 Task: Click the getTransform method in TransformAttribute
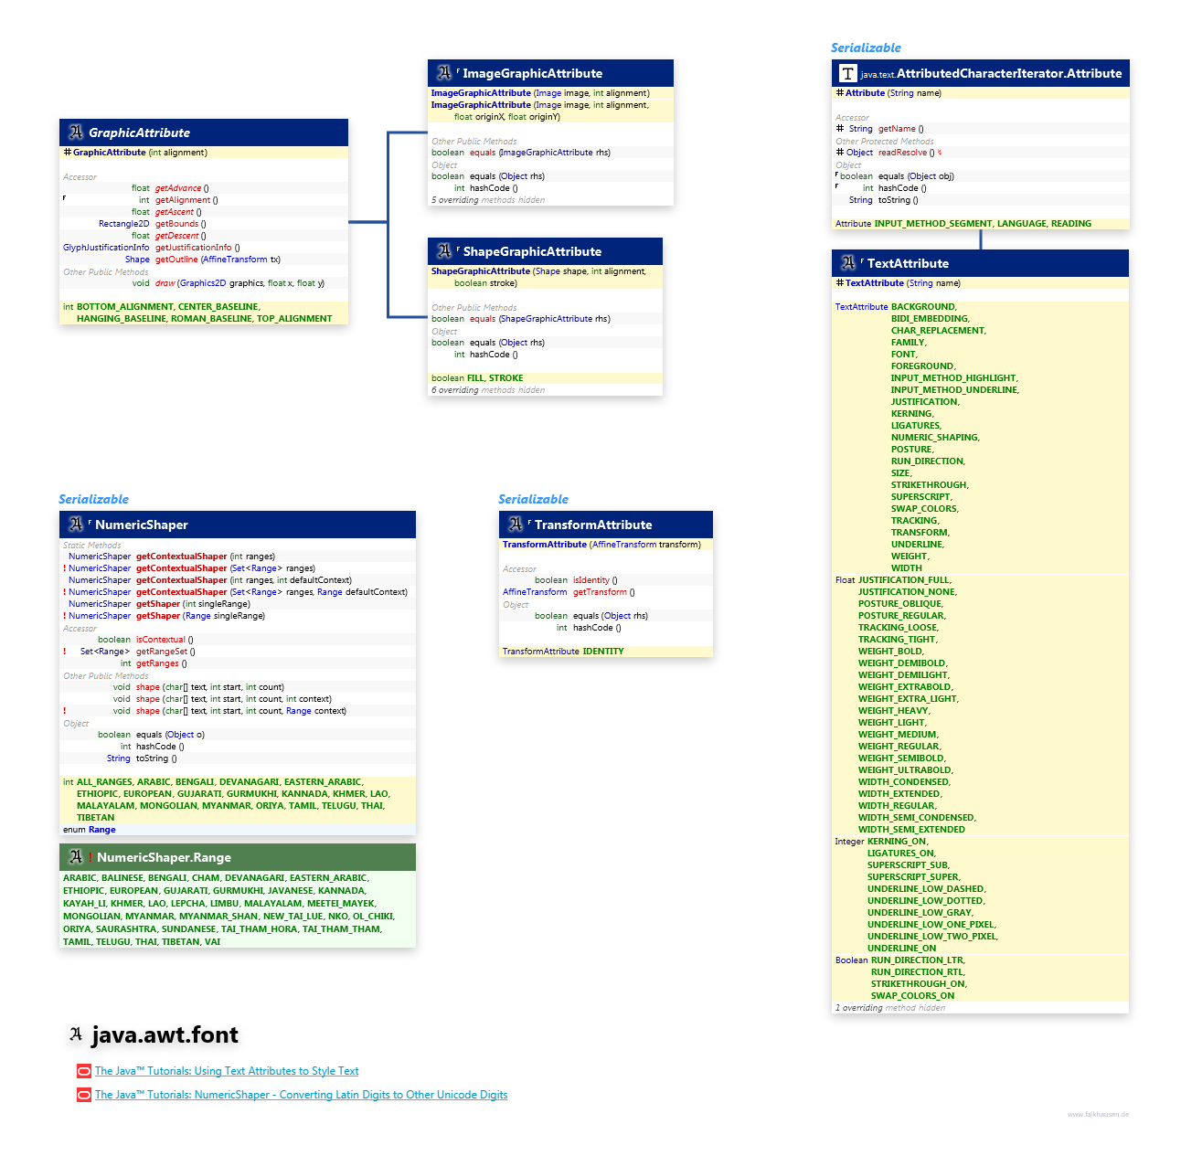tap(600, 592)
